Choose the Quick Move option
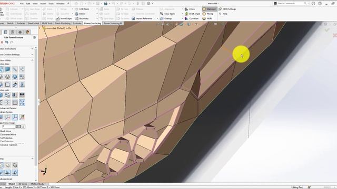 pyautogui.click(x=6, y=131)
